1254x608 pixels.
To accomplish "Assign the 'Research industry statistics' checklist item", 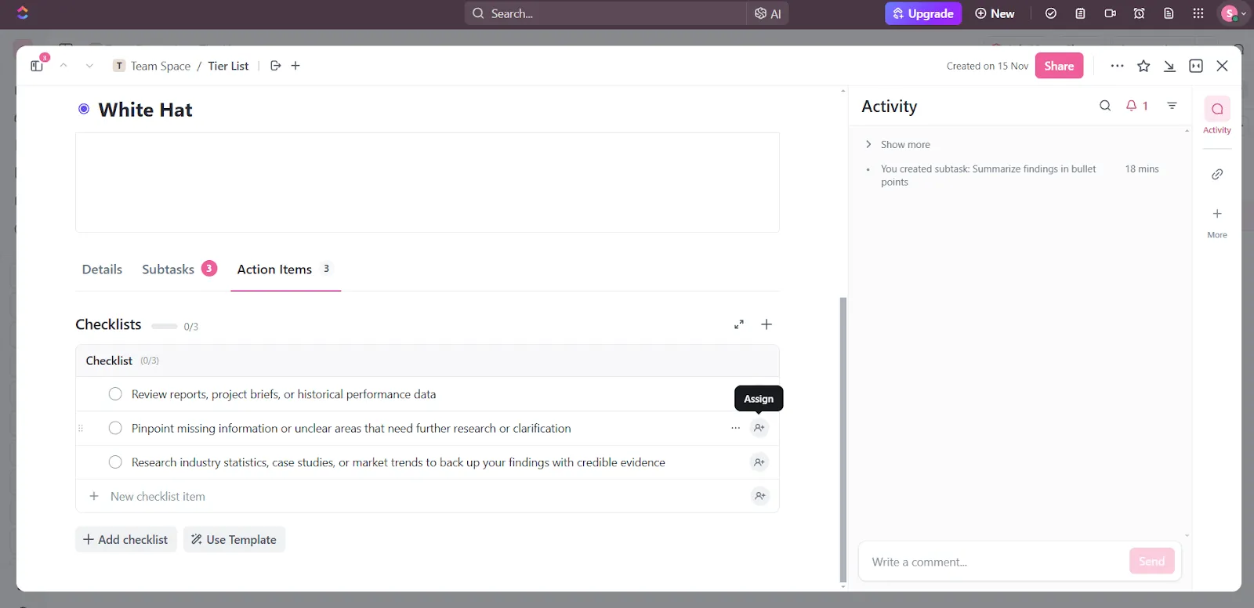I will (759, 462).
